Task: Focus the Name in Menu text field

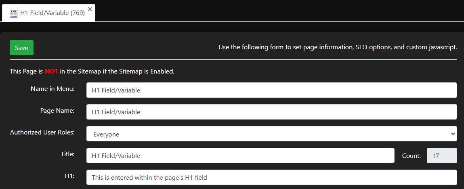Action: coord(271,90)
